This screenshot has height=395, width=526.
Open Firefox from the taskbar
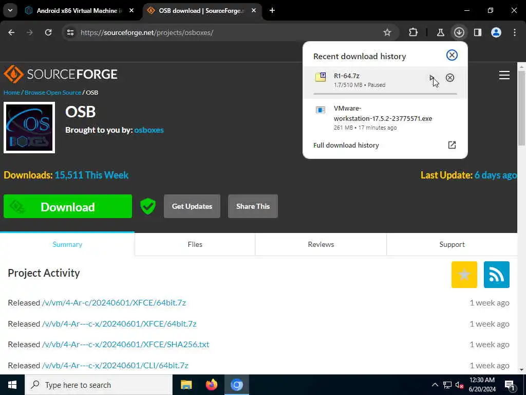click(x=211, y=385)
